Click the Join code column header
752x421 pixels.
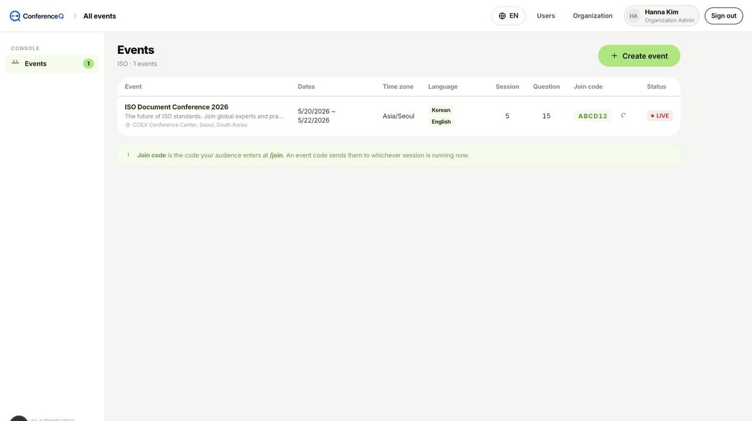pos(588,86)
